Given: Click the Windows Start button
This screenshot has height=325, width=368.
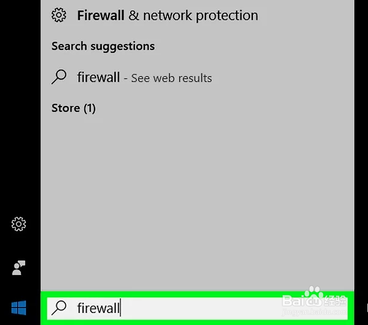Looking at the screenshot, I should 19,309.
